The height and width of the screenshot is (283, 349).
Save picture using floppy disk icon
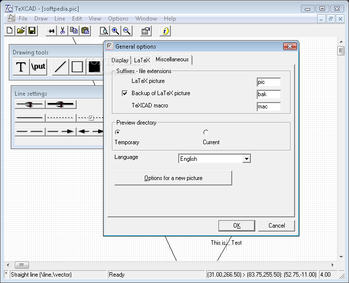pos(32,31)
